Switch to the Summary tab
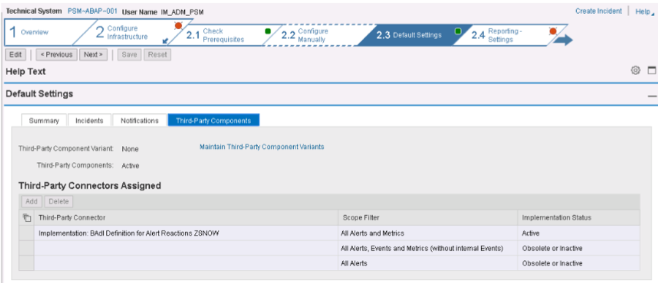Image resolution: width=658 pixels, height=283 pixels. pos(44,120)
